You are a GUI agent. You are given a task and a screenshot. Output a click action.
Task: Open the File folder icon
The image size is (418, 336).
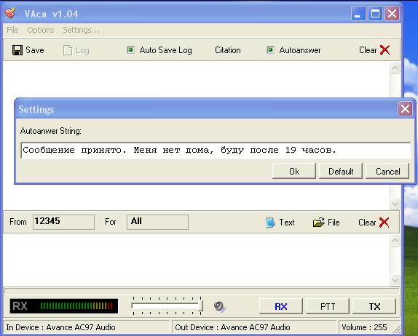[x=318, y=223]
